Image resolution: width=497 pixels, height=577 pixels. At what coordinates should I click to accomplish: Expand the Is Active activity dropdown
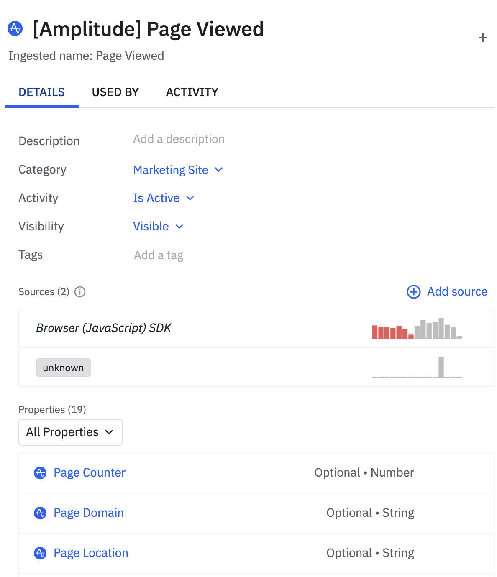[x=164, y=198]
